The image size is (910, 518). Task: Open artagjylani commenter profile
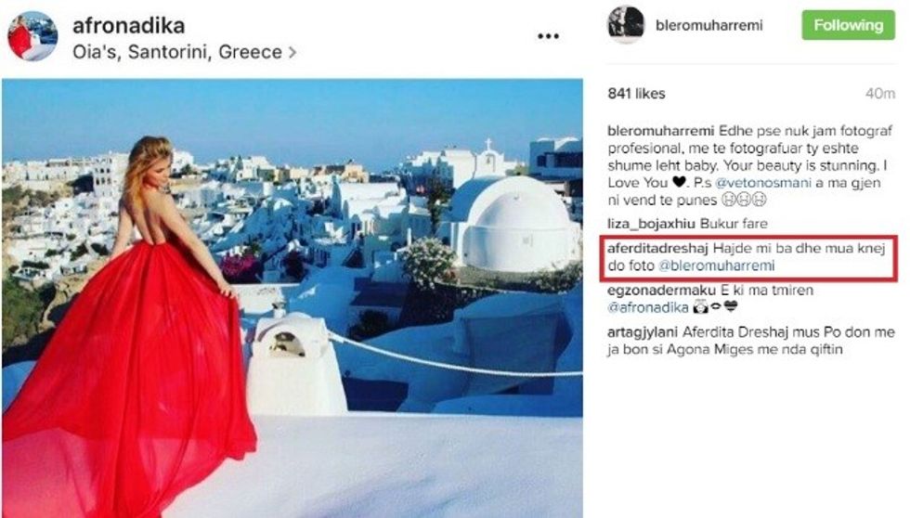tap(643, 332)
